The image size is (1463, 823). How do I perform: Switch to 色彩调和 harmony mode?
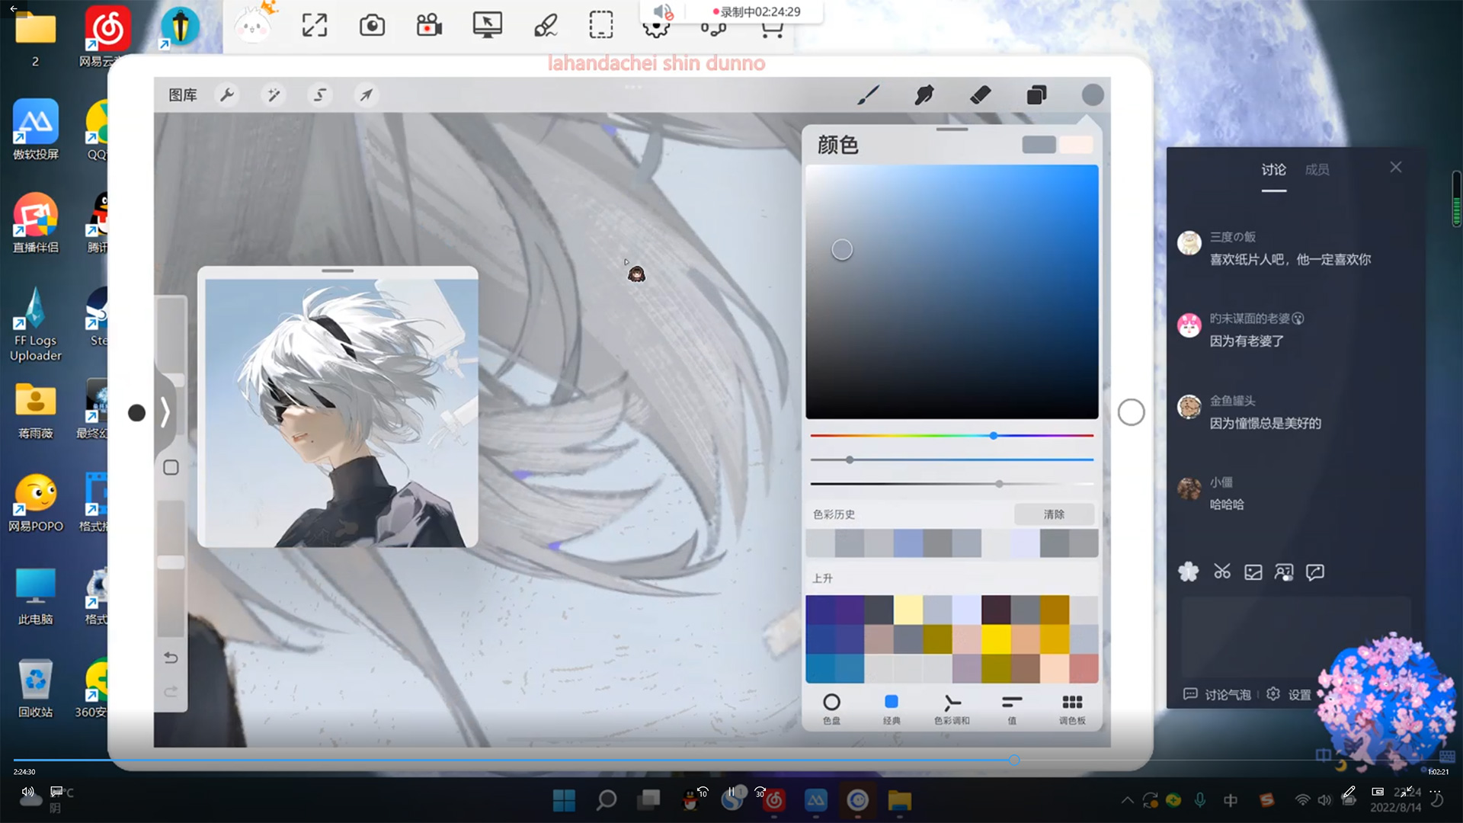coord(952,708)
